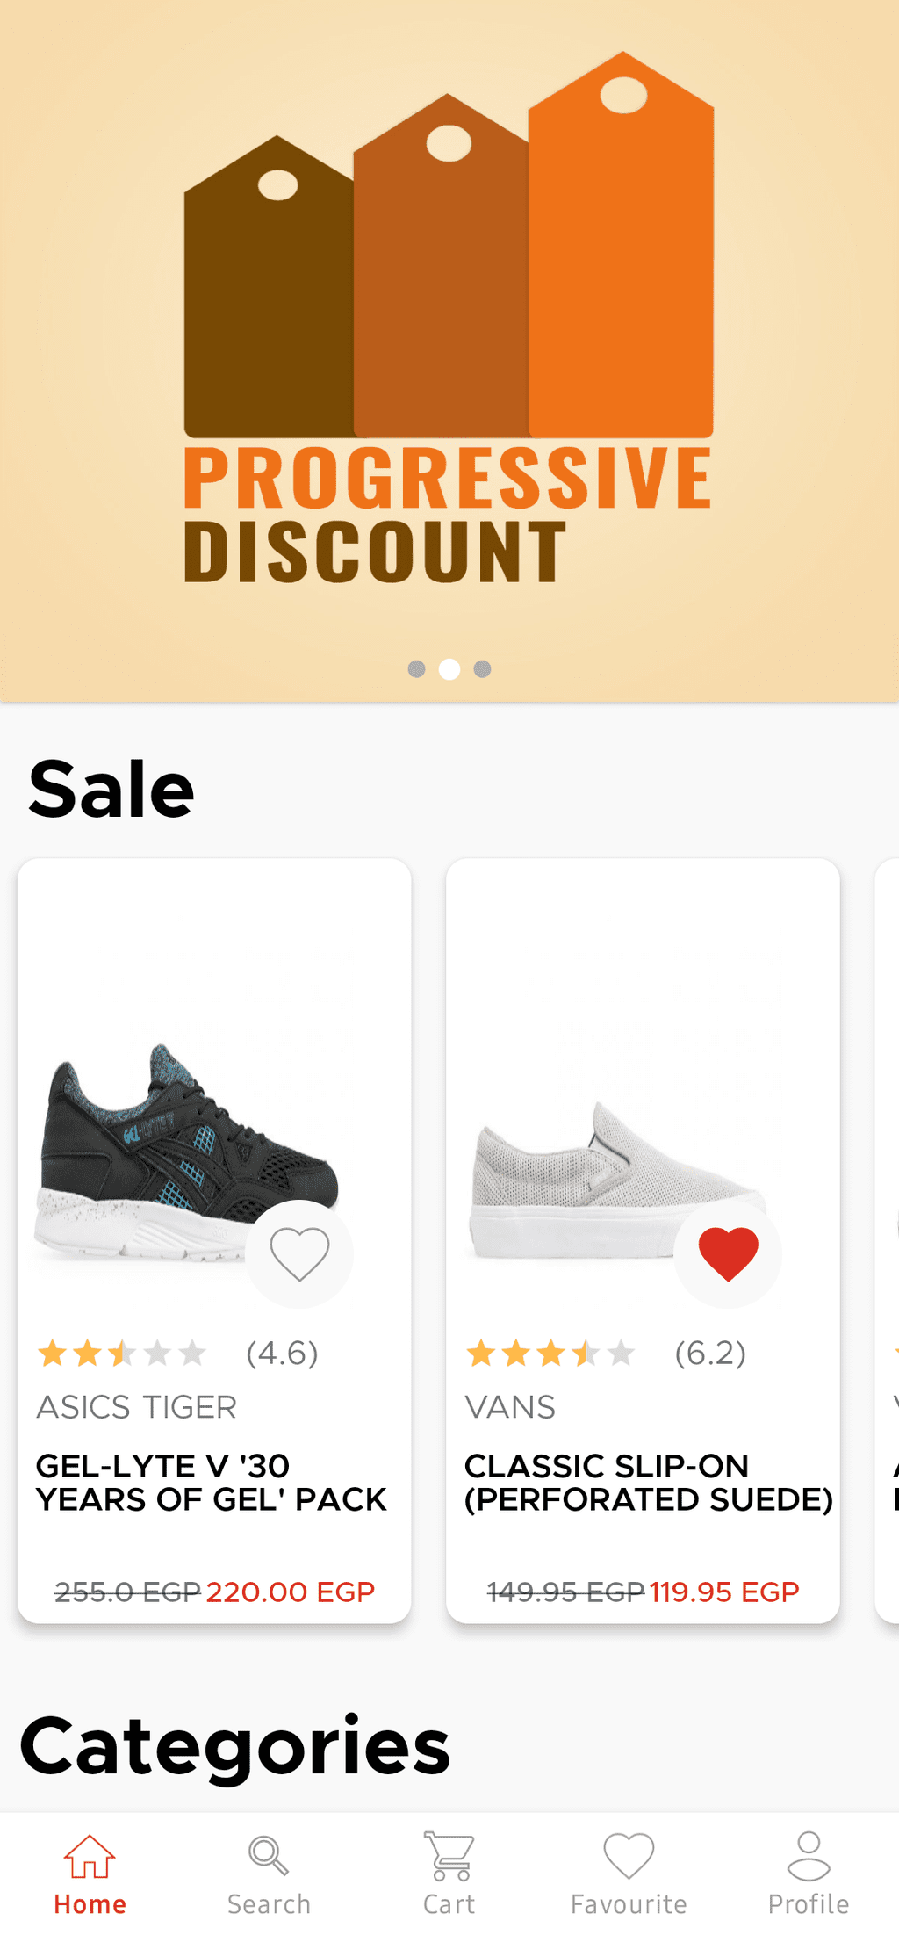Open the Home tab icon

pyautogui.click(x=90, y=1856)
